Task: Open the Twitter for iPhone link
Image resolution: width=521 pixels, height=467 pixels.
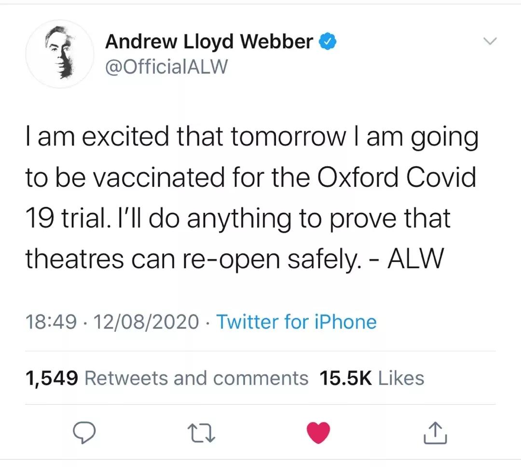Action: coord(296,322)
